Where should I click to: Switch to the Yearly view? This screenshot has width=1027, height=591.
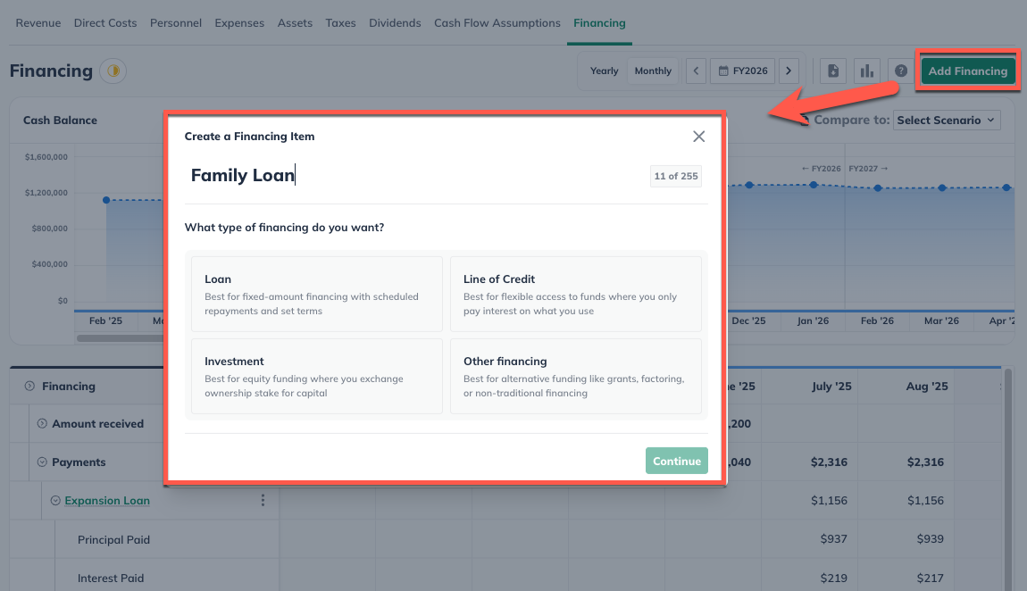(x=604, y=71)
